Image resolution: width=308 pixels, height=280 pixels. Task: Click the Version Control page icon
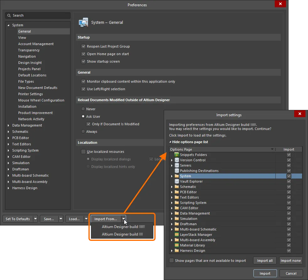coord(177,160)
